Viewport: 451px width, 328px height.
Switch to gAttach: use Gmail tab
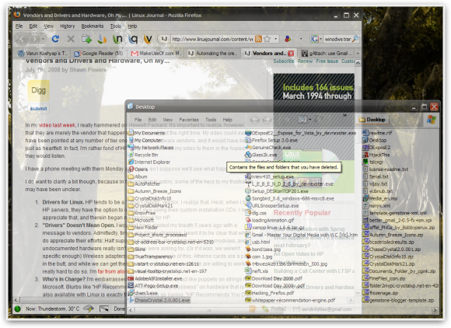coord(326,54)
